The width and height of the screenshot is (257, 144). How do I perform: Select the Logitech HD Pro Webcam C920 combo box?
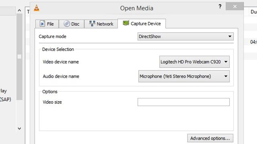[194, 62]
